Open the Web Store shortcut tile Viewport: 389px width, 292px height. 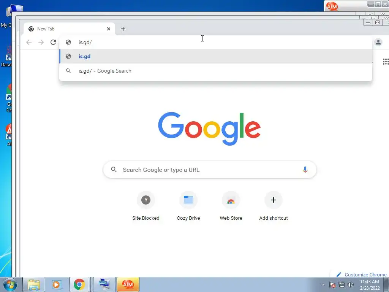coord(231,206)
